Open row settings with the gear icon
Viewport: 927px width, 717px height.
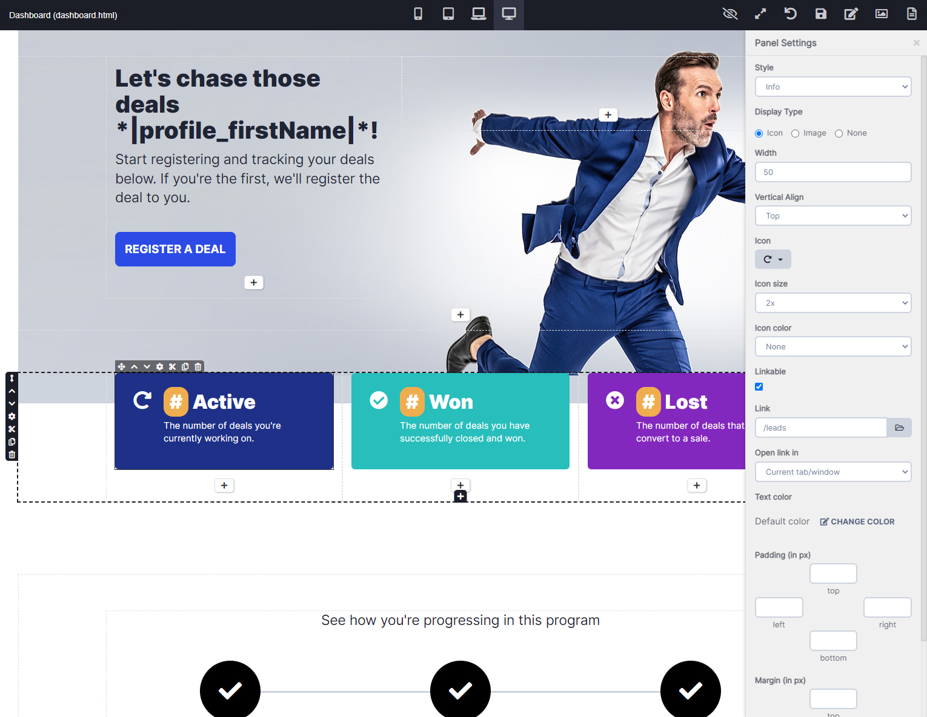[x=12, y=416]
